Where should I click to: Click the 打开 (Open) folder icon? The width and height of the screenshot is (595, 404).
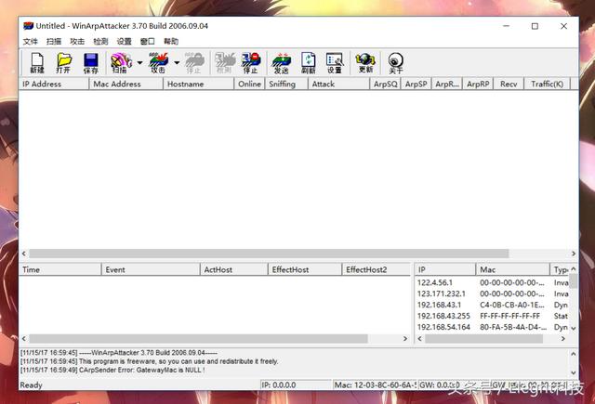coord(63,63)
